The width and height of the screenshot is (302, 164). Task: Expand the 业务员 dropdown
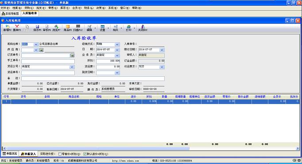coord(117,56)
